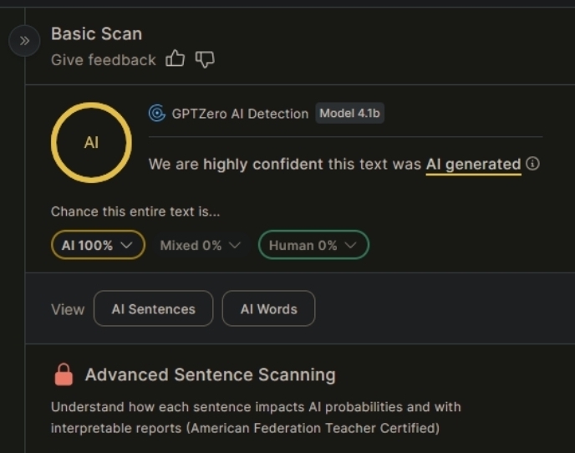Click the yellow AI result circle

pyautogui.click(x=91, y=143)
